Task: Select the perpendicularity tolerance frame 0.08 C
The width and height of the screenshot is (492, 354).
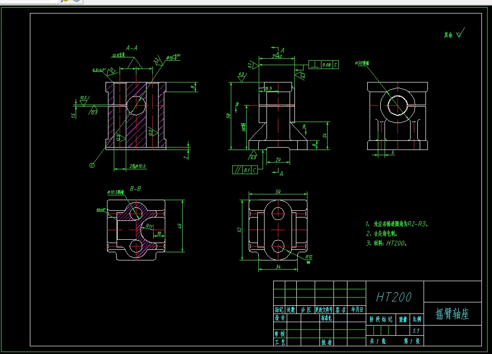Action: (x=323, y=65)
